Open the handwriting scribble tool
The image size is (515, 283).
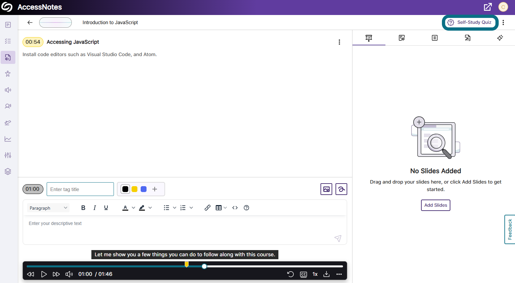point(341,189)
